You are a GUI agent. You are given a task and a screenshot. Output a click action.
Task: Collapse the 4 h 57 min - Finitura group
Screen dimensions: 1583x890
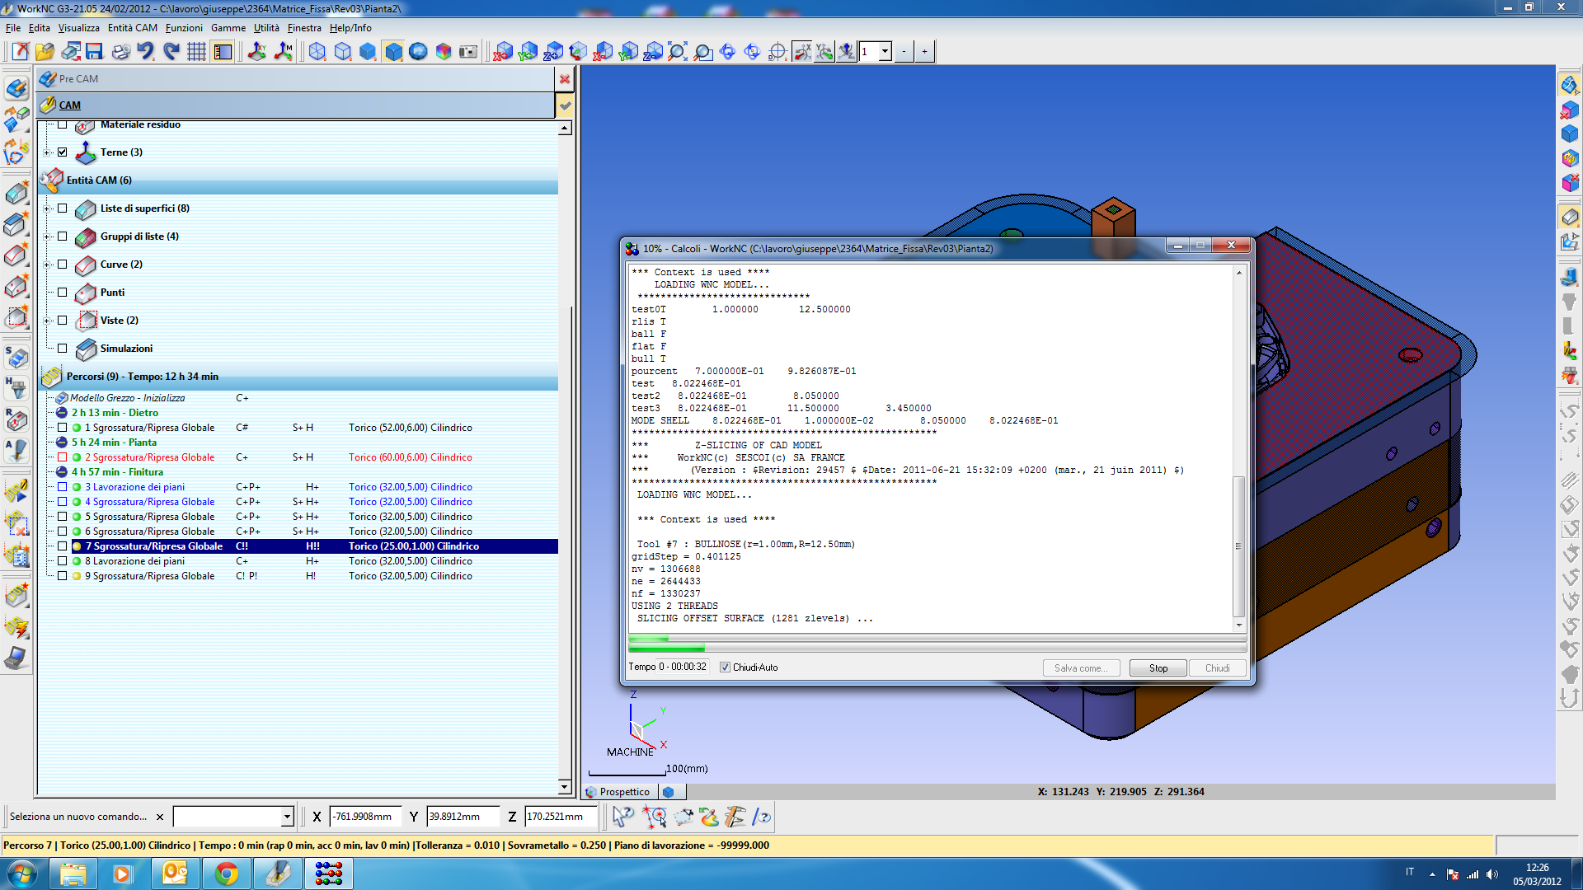[62, 472]
